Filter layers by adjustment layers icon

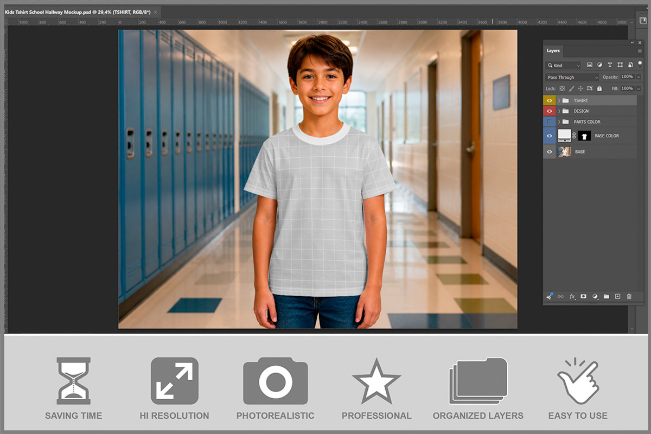(x=600, y=65)
